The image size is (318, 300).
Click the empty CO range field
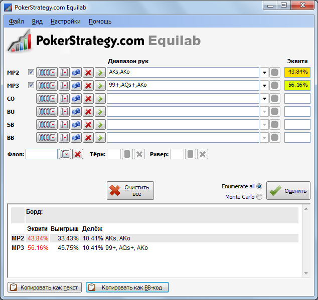pos(183,99)
